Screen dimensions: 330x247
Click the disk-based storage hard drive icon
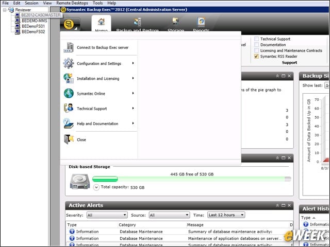79,182
